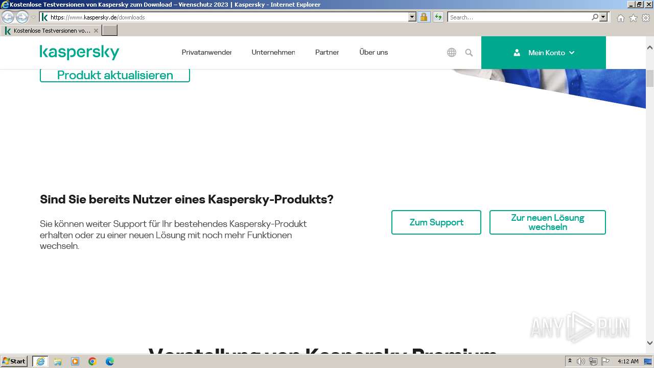This screenshot has height=368, width=654.
Task: Refresh the page with the reload icon
Action: pyautogui.click(x=438, y=17)
